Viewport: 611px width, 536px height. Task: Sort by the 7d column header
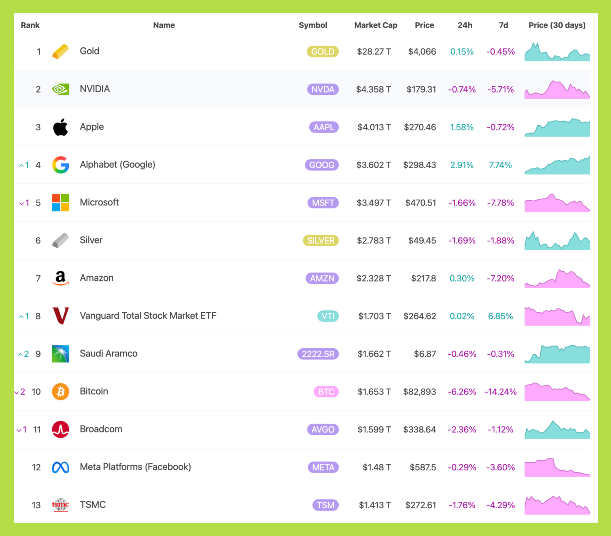pyautogui.click(x=503, y=25)
